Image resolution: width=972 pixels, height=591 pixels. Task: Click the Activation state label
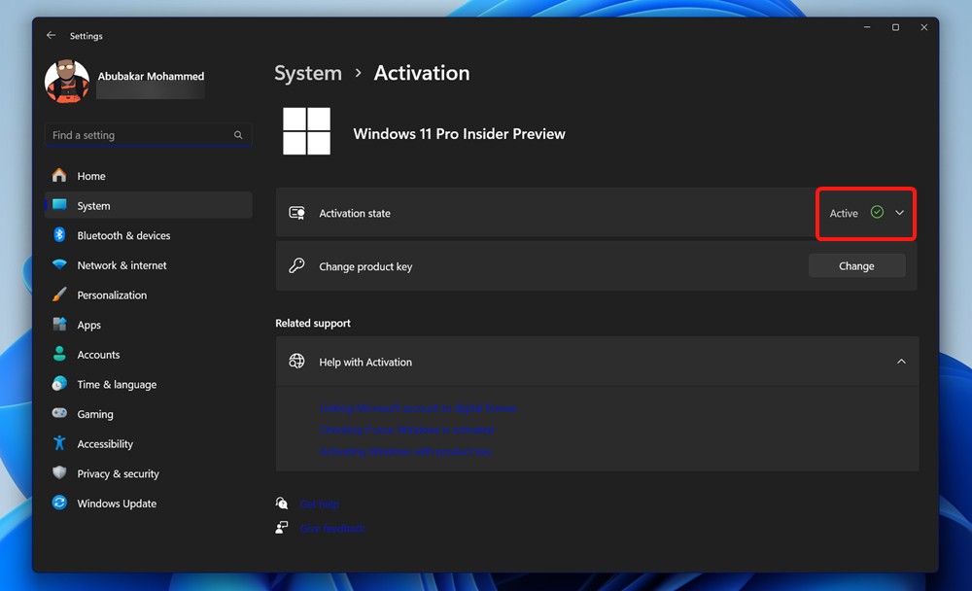coord(355,213)
